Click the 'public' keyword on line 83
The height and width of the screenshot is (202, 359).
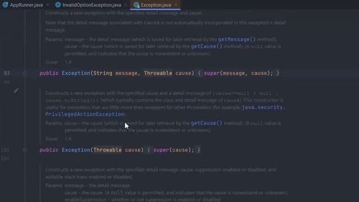(49, 74)
